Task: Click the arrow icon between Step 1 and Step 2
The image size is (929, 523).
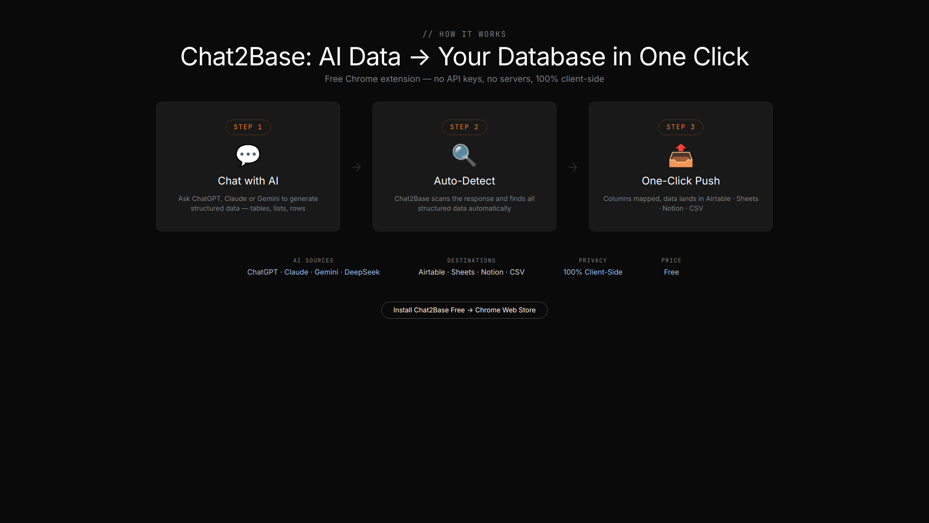Action: [x=356, y=167]
